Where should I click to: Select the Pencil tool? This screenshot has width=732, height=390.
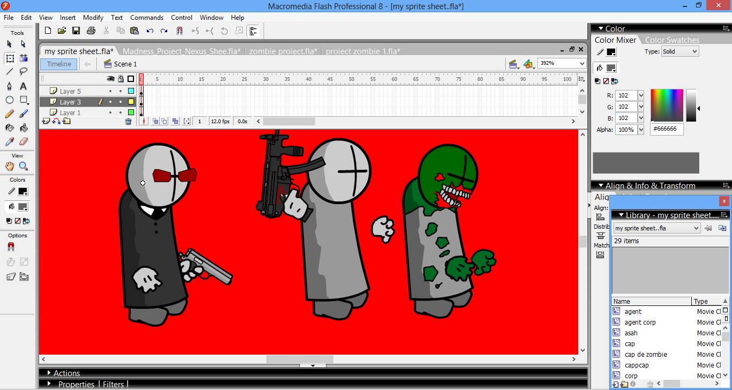coord(10,114)
